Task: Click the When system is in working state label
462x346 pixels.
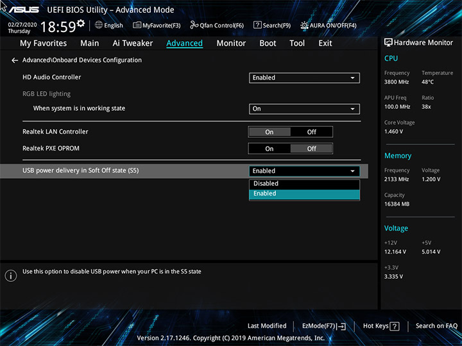Action: pos(79,108)
